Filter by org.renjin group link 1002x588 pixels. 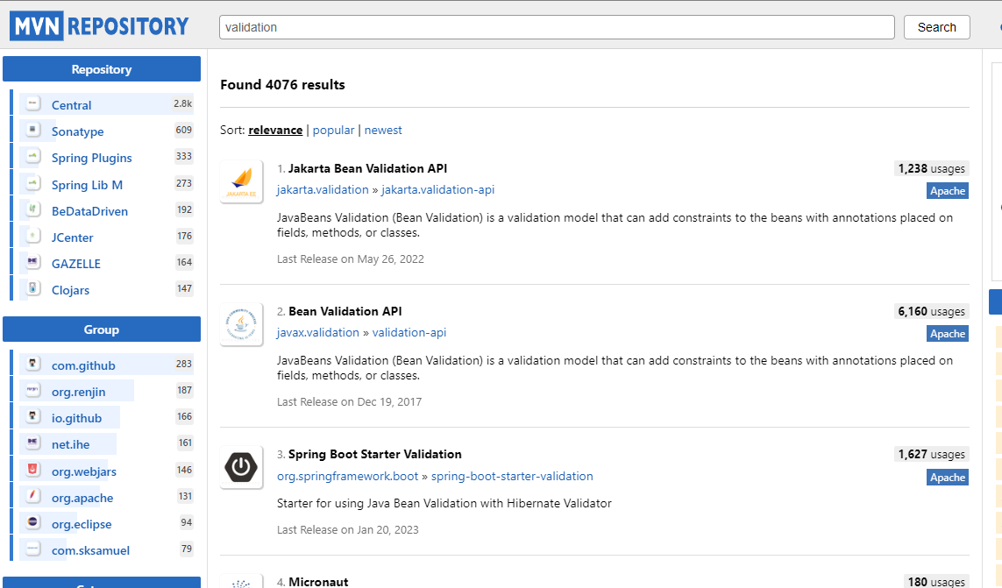tap(79, 392)
